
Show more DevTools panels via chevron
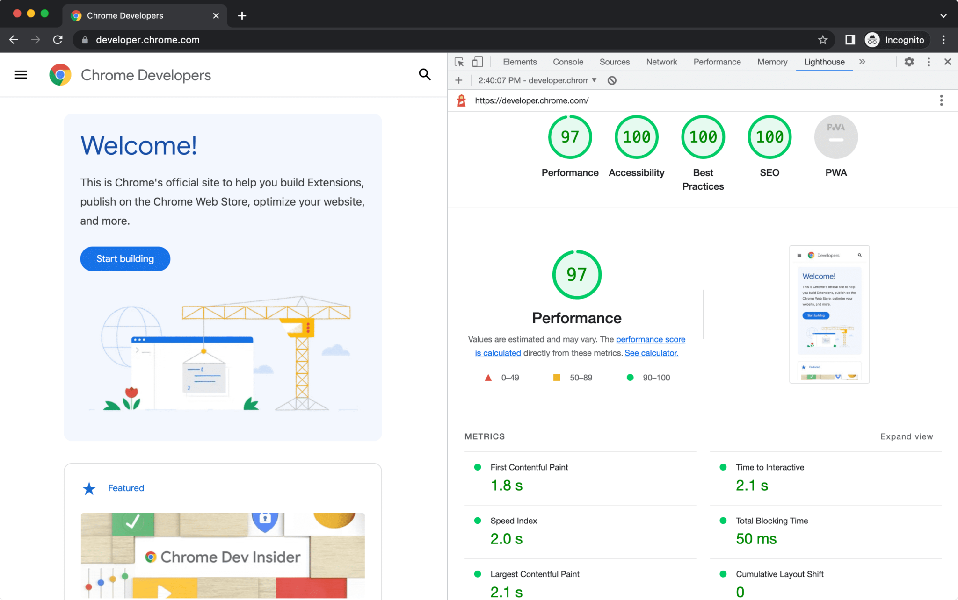pos(862,61)
